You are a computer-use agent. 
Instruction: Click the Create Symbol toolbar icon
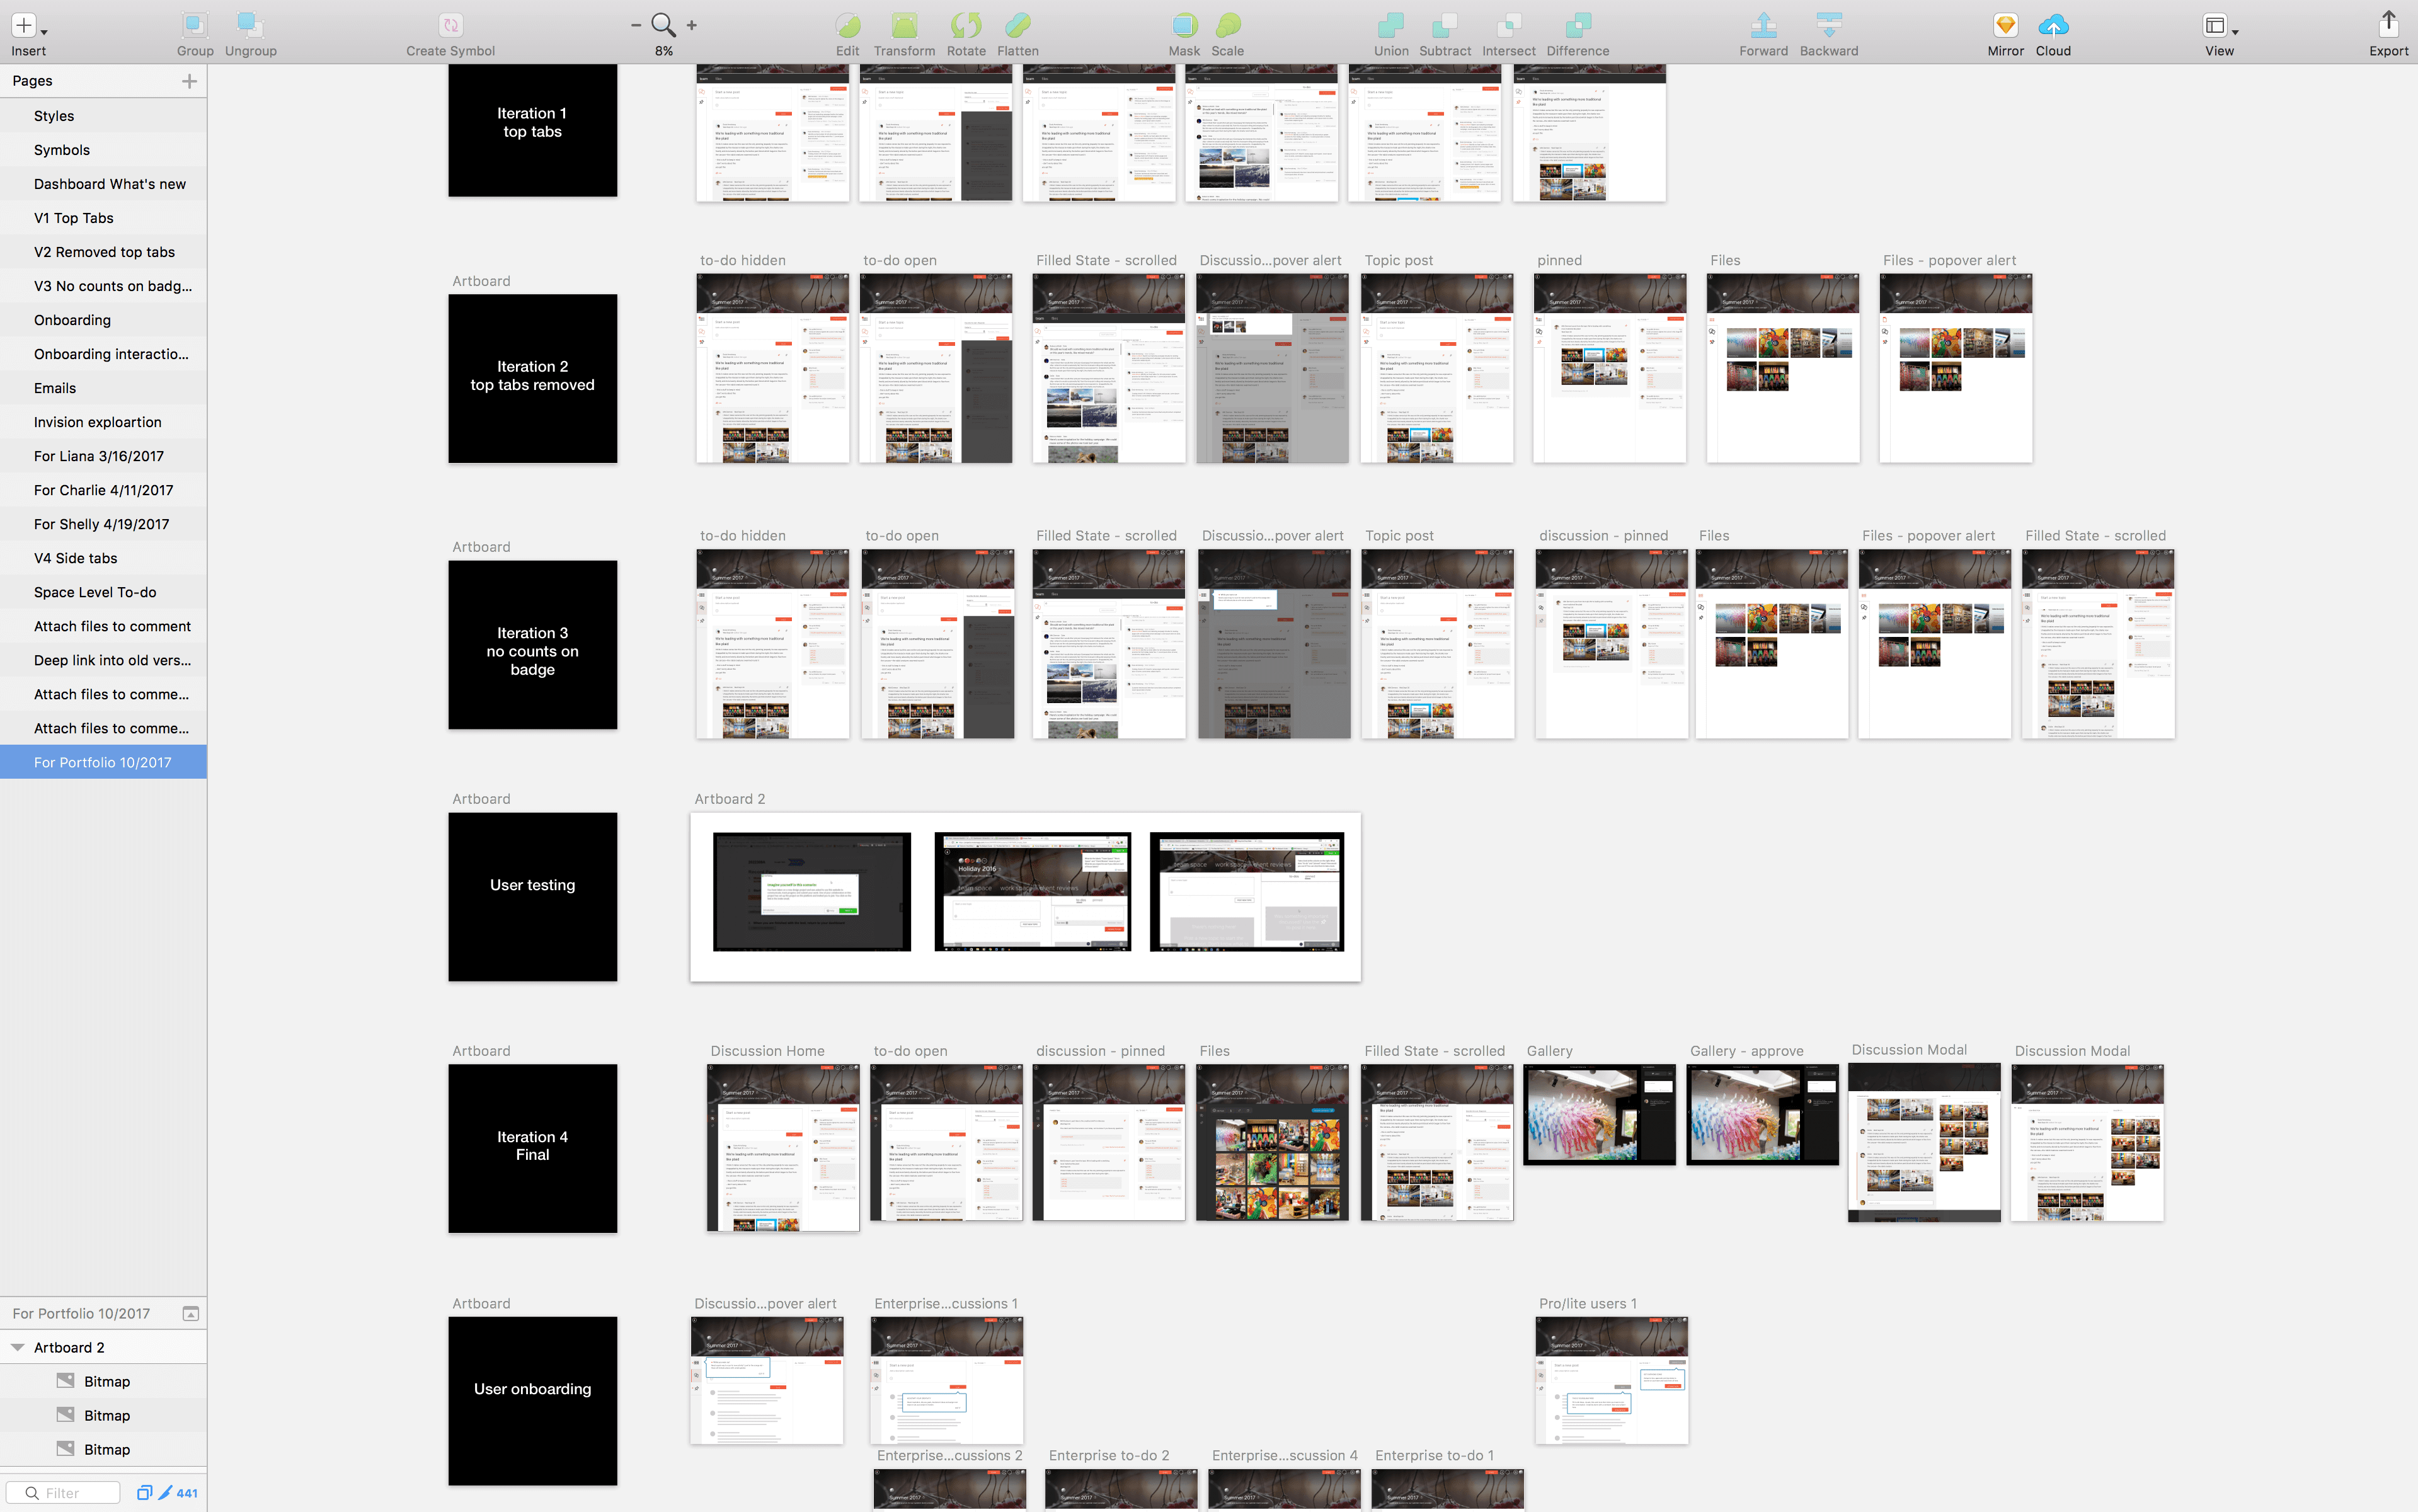pos(450,25)
